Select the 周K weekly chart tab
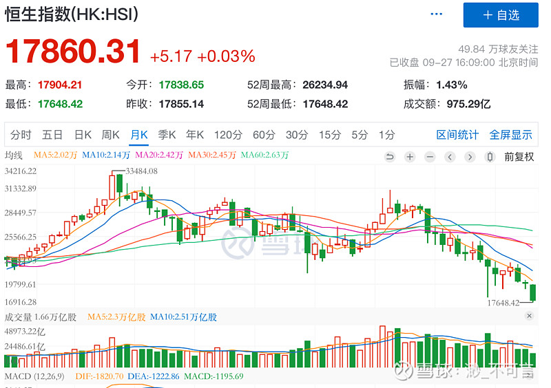The image size is (551, 388). (x=110, y=134)
